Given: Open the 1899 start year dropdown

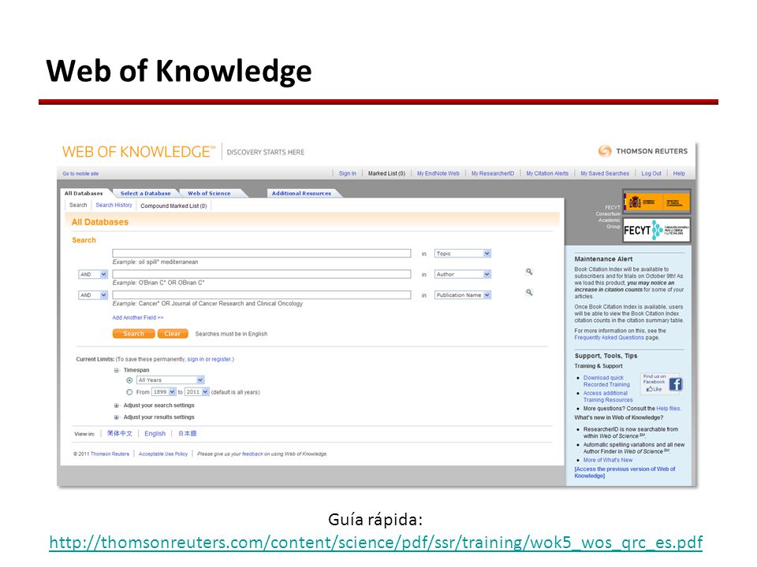Looking at the screenshot, I should [x=164, y=392].
